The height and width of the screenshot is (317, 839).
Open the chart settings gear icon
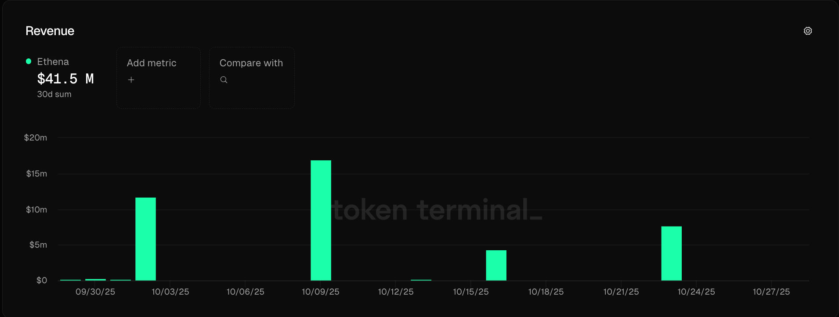click(808, 31)
